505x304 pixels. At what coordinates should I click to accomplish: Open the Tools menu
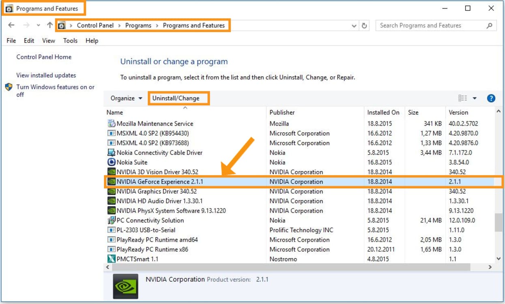[x=70, y=41]
